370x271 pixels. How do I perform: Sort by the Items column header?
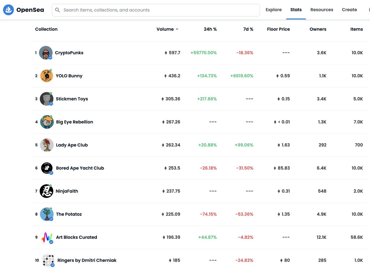pos(356,29)
